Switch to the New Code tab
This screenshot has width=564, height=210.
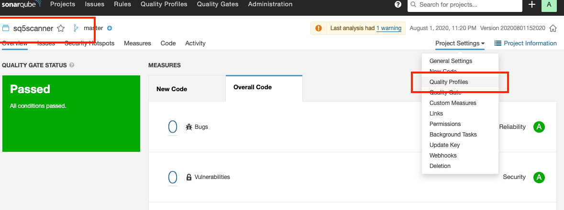(172, 89)
